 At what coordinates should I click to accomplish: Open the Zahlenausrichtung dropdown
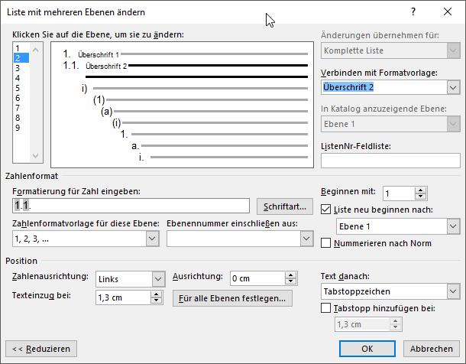pos(158,279)
